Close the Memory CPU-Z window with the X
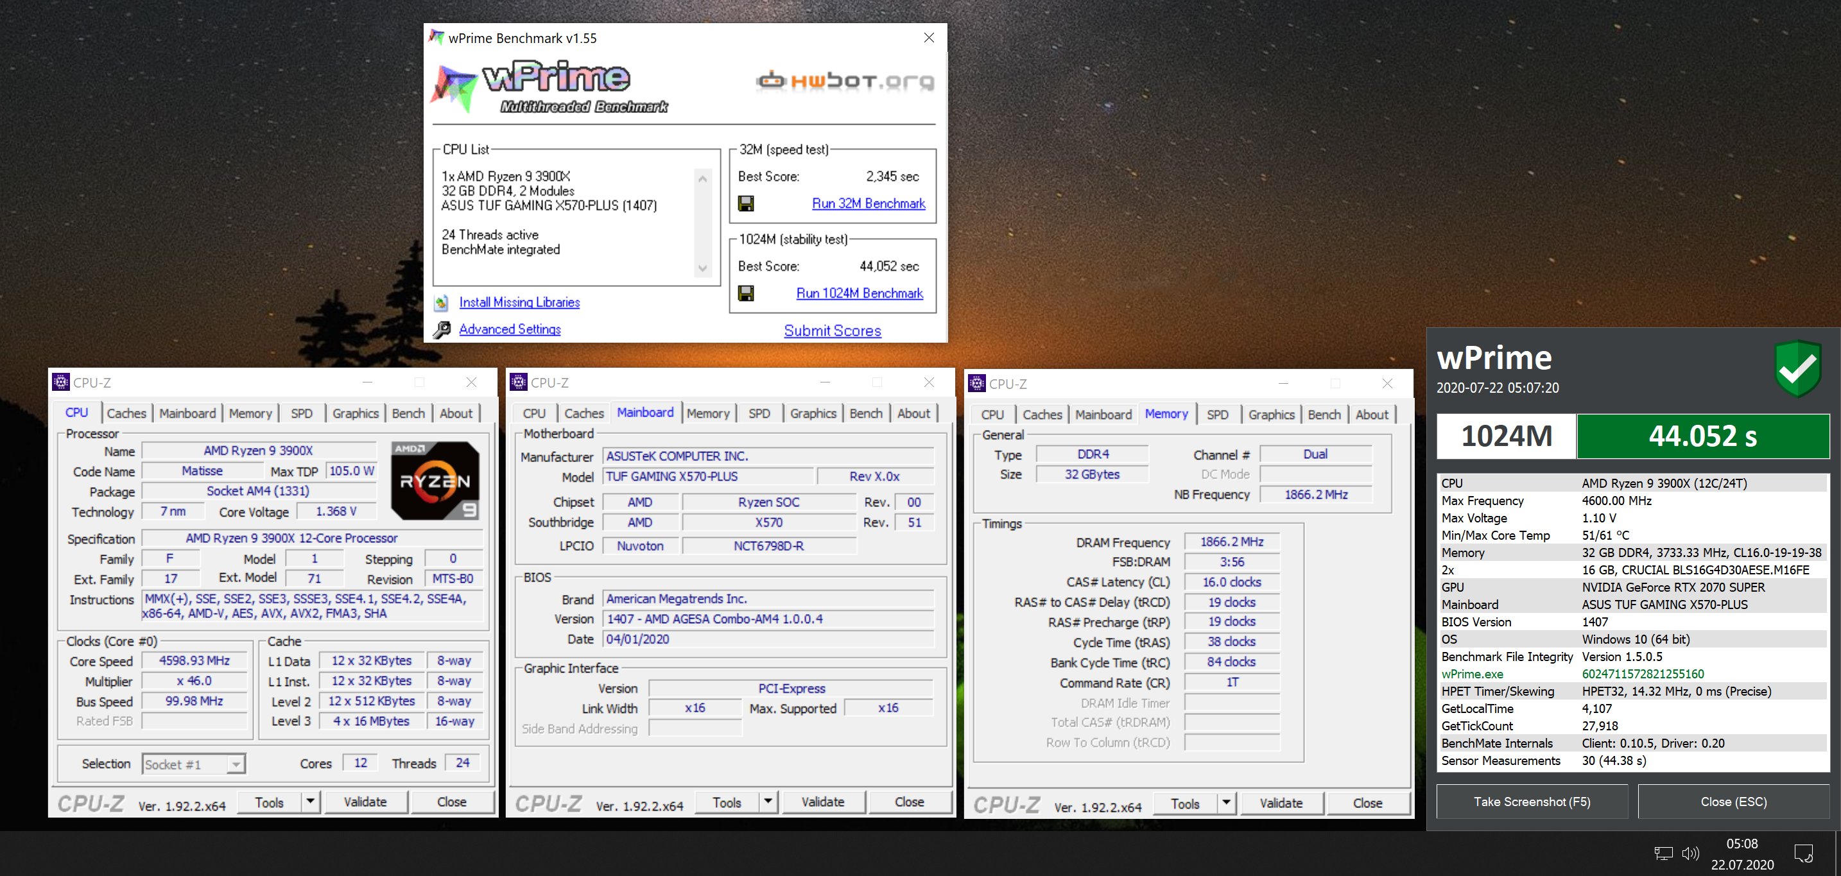Viewport: 1841px width, 876px height. (x=1387, y=384)
